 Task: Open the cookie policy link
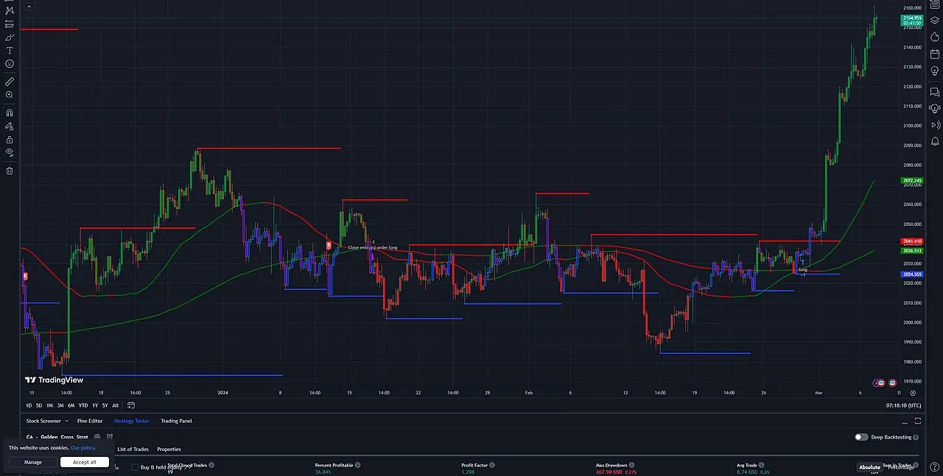point(83,447)
